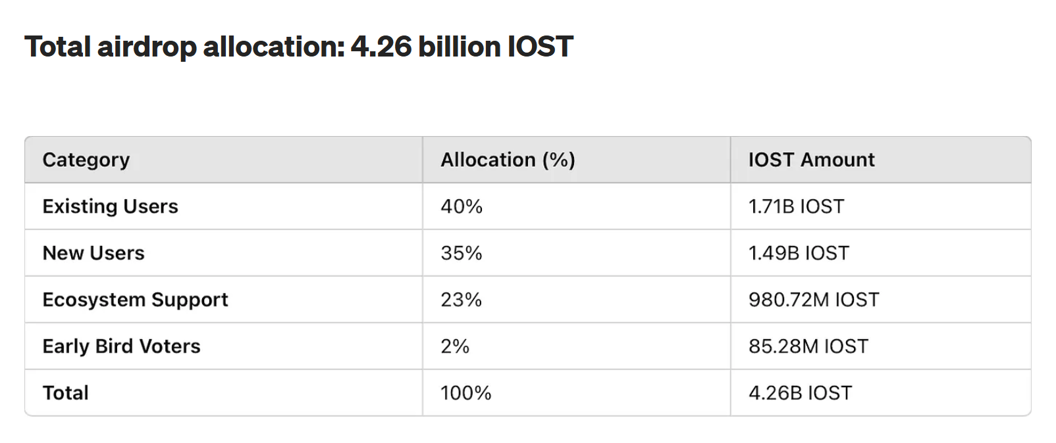Select the Allocation (%) column header
The width and height of the screenshot is (1056, 443).
(x=508, y=160)
